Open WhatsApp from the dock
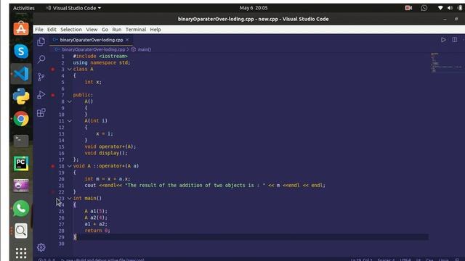Screen dimensions: 465x261 (x=21, y=208)
